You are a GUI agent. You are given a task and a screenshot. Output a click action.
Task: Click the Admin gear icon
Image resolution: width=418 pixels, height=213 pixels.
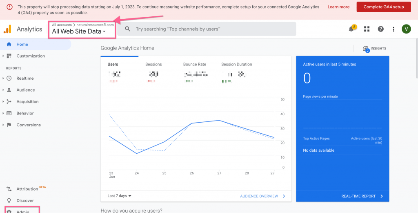(x=9, y=212)
